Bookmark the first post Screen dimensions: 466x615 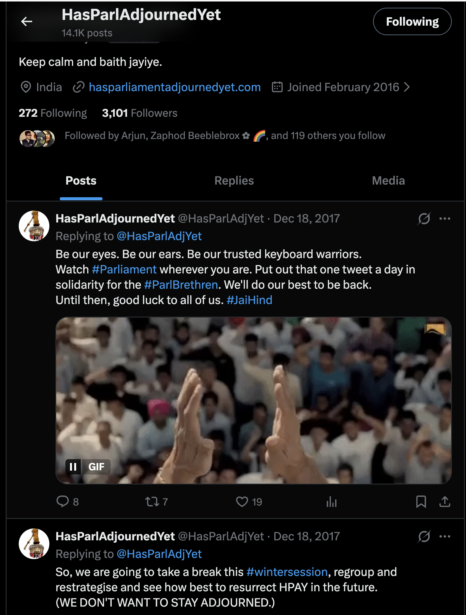pos(421,501)
